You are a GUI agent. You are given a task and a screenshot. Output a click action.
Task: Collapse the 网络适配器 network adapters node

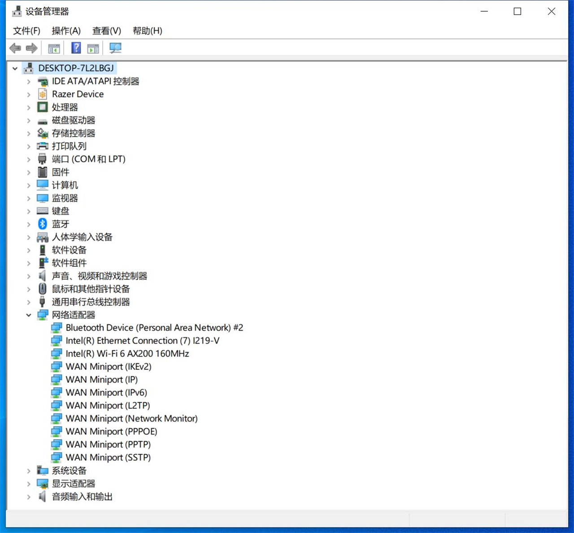click(29, 315)
